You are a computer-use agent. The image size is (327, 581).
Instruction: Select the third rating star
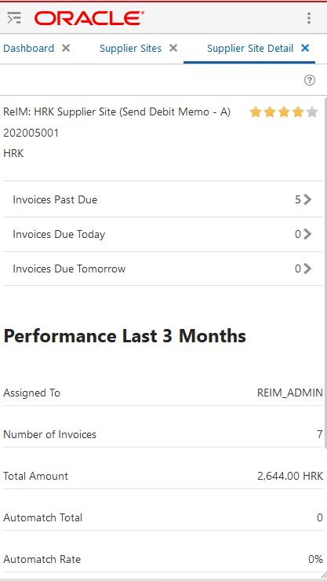click(x=284, y=112)
